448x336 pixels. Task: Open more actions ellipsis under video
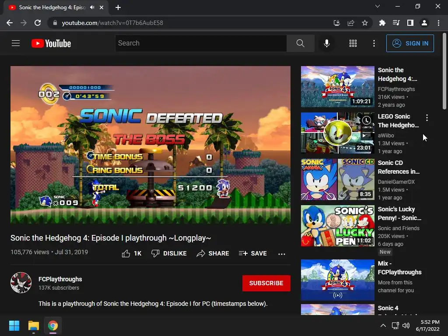281,254
